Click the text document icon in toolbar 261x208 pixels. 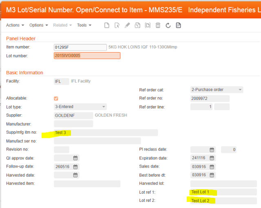point(178,25)
